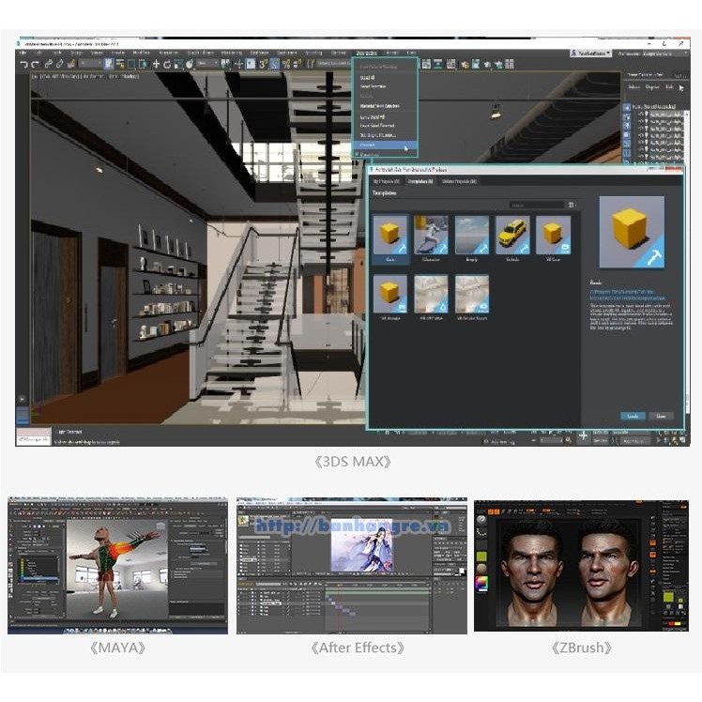Pick the Vehicle template with yellow car

click(x=512, y=237)
